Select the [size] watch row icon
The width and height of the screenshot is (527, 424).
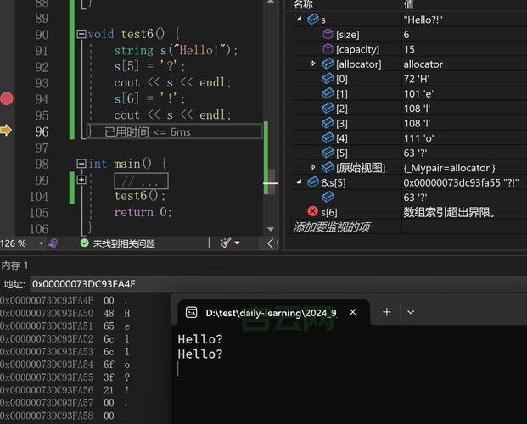coord(328,35)
